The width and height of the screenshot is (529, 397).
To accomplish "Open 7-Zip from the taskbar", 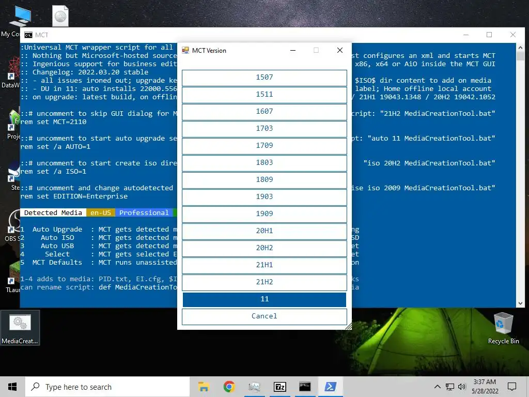I will 279,387.
